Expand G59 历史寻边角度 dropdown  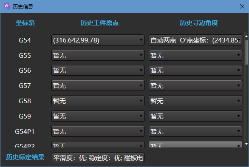point(195,116)
